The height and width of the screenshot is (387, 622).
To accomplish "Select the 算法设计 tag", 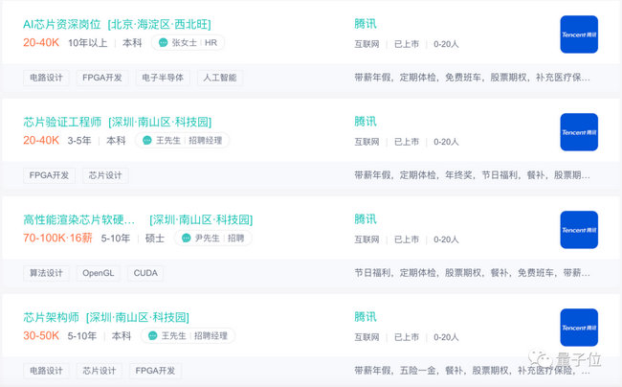I will [x=46, y=273].
